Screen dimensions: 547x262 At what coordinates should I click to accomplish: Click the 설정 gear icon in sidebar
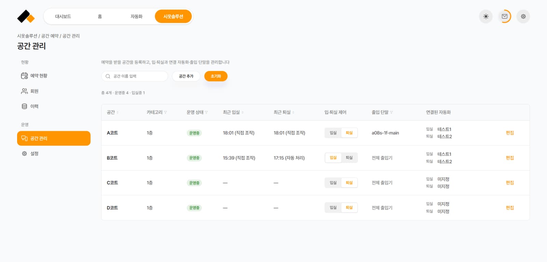tap(24, 154)
